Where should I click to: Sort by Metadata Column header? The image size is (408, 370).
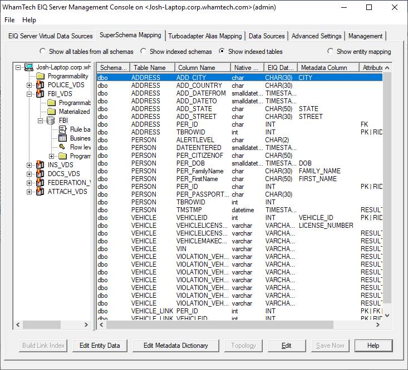tap(328, 68)
